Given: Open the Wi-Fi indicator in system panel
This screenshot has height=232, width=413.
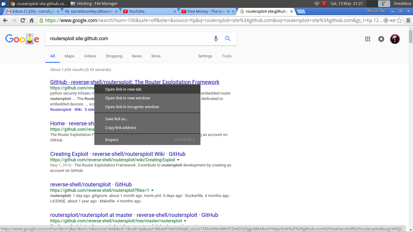Looking at the screenshot, I should [317, 4].
